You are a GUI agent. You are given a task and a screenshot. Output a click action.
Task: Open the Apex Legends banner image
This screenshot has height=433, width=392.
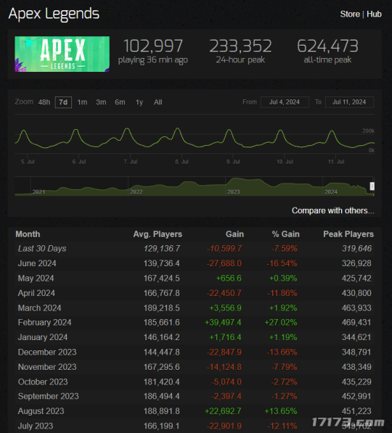(x=62, y=54)
